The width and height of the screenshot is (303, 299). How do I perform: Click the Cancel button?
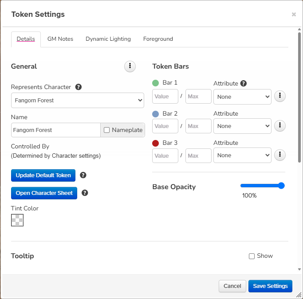[x=232, y=286]
